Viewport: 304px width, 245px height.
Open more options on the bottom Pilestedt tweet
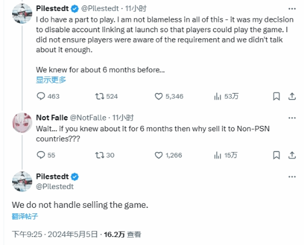click(292, 177)
